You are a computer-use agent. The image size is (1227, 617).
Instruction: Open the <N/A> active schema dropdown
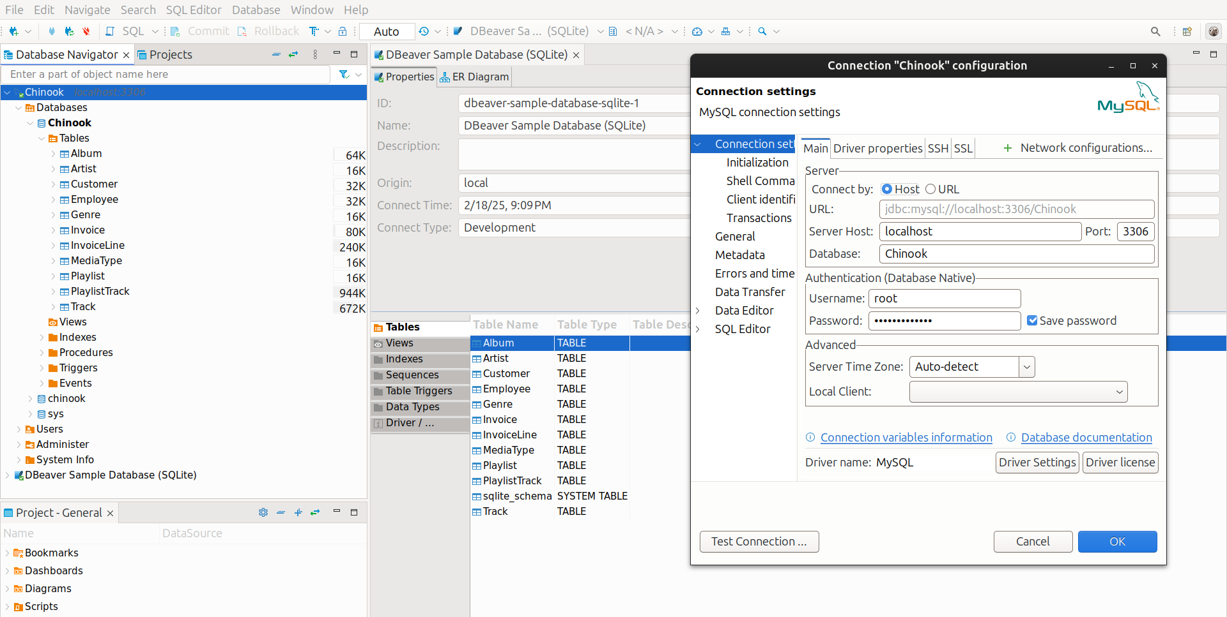[x=644, y=31]
